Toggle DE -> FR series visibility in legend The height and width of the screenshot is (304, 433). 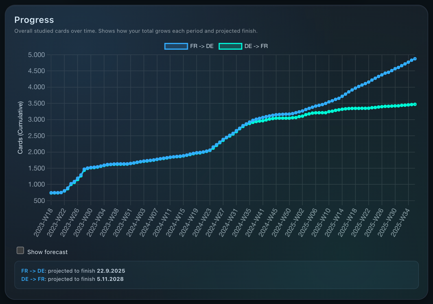point(230,46)
